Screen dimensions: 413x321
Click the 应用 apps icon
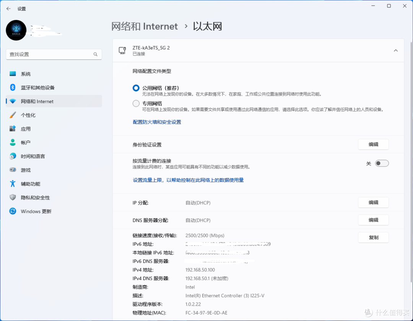[x=13, y=129]
